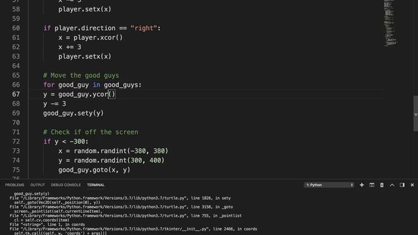This screenshot has width=418, height=235.
Task: Click line number 72 in gutter
Action: [x=16, y=142]
